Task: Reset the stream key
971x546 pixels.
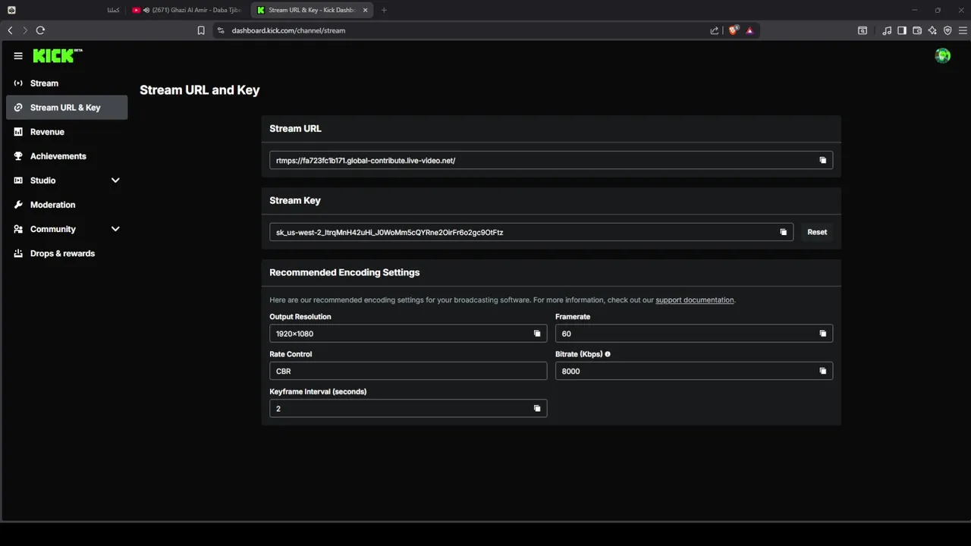Action: click(x=817, y=232)
